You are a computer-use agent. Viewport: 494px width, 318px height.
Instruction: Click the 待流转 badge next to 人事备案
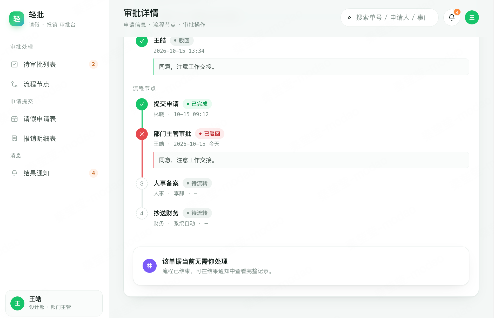(197, 183)
